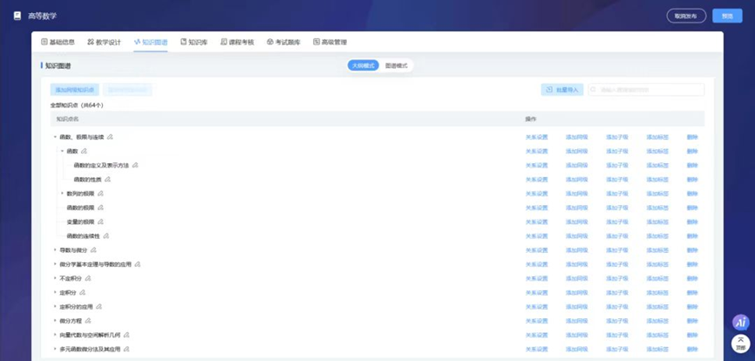Screen dimensions: 755x361
Task: Click pencil icon after 不定积分
Action: pos(88,279)
